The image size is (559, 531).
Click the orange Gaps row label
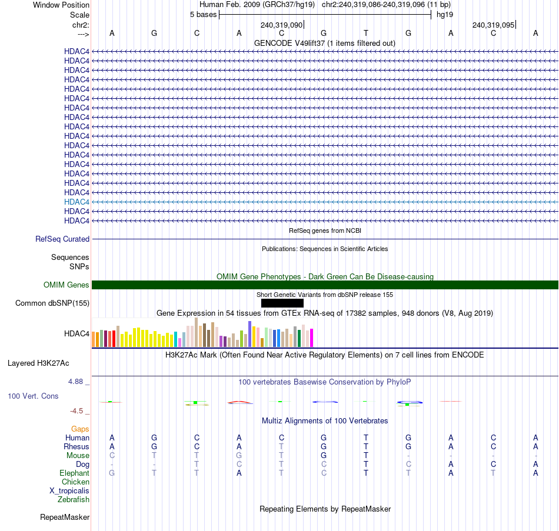point(80,429)
